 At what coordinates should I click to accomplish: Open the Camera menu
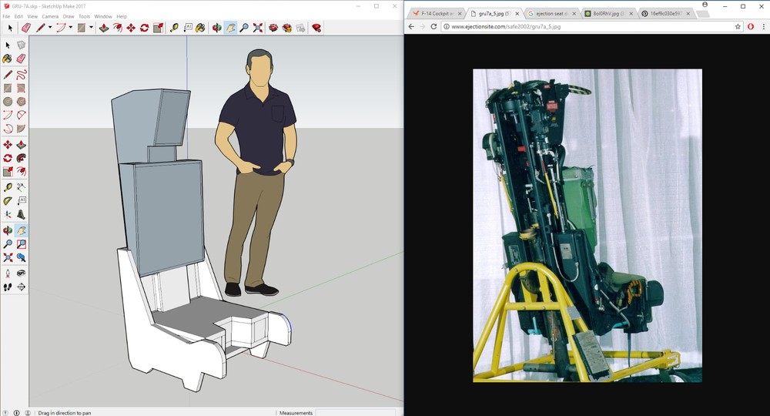tap(49, 16)
